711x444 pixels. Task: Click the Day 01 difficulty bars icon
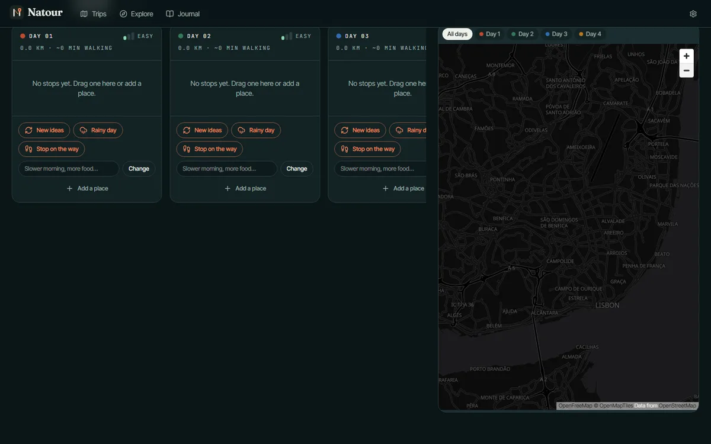(x=129, y=37)
